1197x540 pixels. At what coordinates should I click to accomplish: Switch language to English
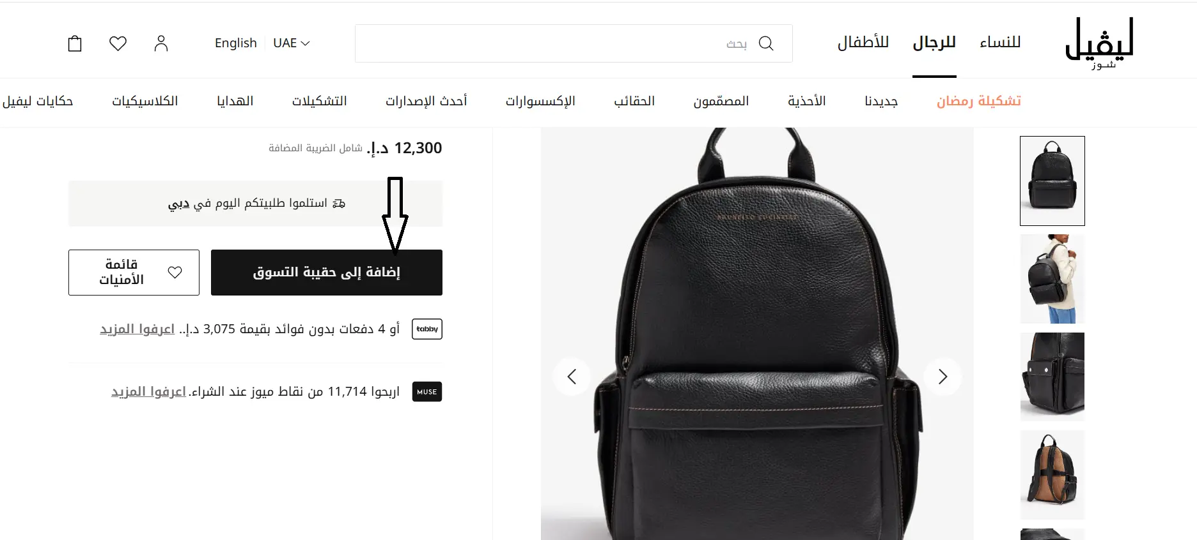point(235,43)
